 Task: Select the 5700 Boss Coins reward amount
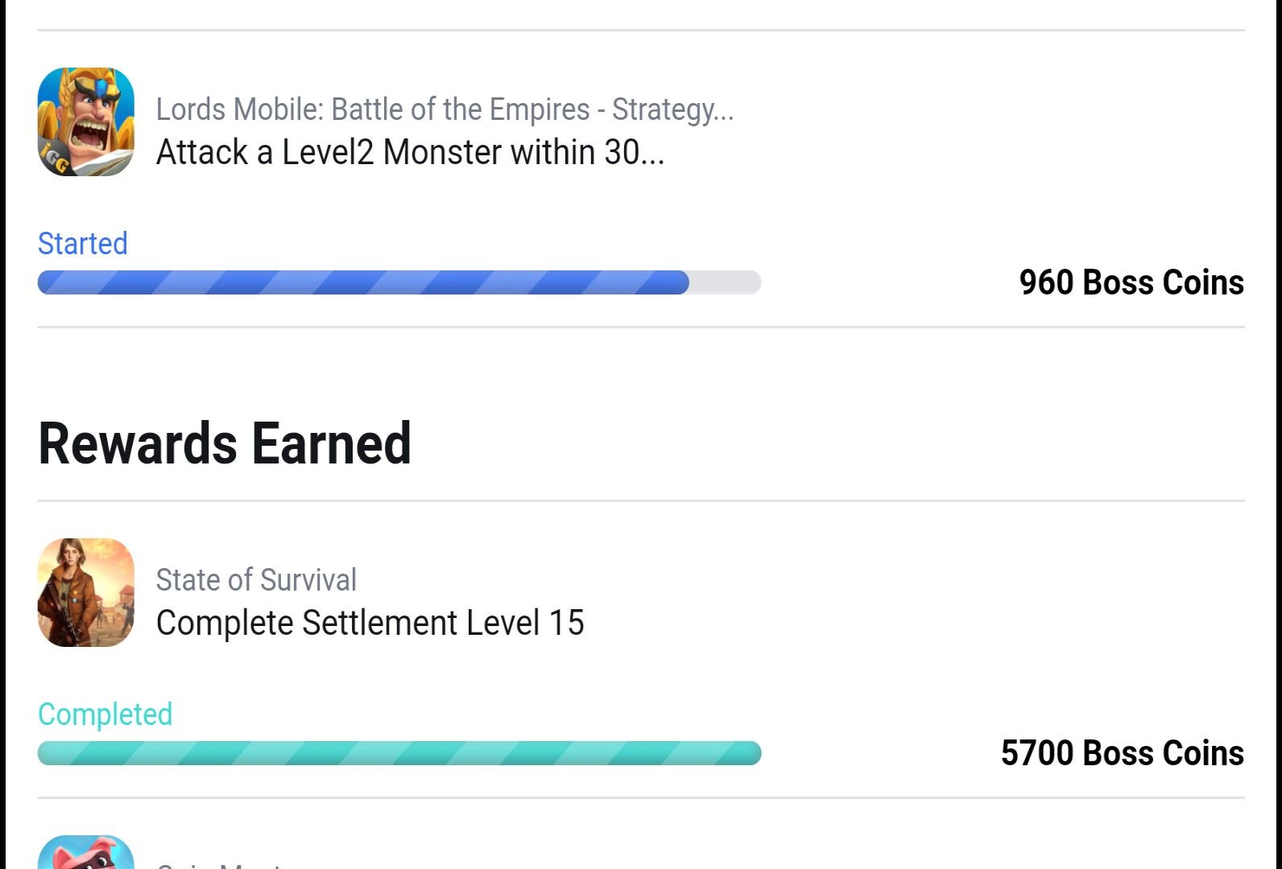pyautogui.click(x=1123, y=753)
